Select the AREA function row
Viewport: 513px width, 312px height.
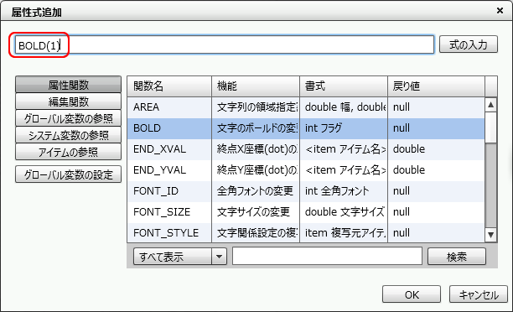306,107
